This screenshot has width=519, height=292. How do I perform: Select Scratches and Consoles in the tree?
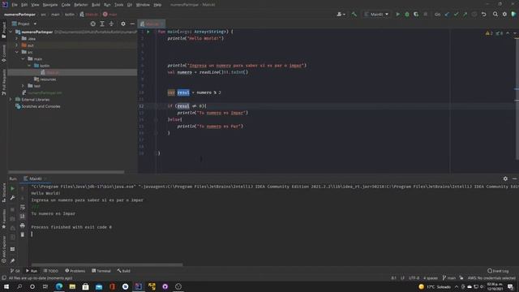click(41, 106)
